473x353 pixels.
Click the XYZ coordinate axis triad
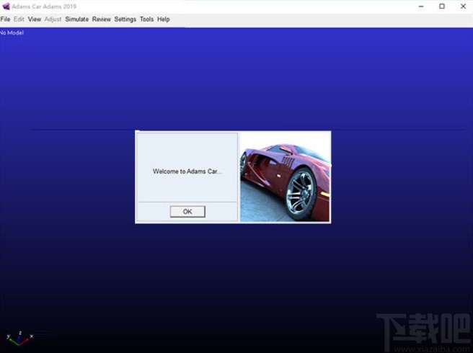pyautogui.click(x=19, y=339)
